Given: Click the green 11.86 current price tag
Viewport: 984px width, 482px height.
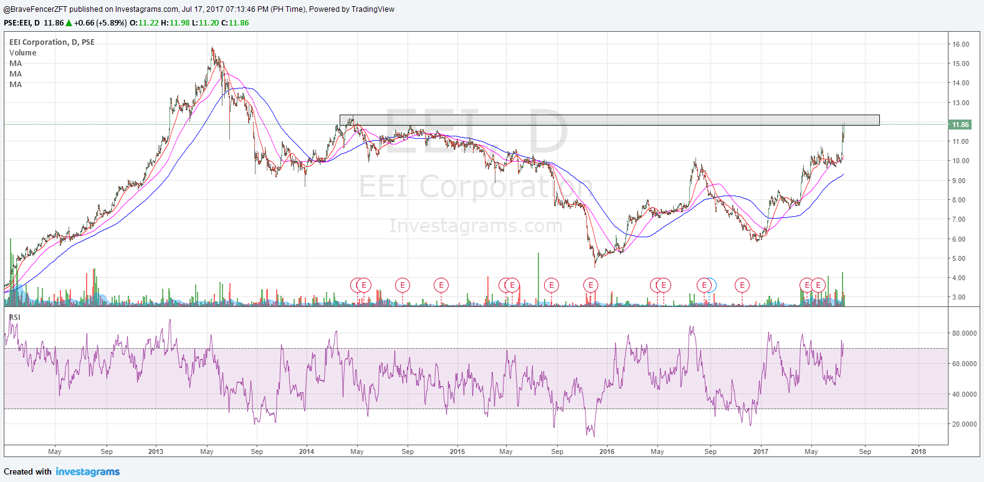Looking at the screenshot, I should [x=960, y=125].
